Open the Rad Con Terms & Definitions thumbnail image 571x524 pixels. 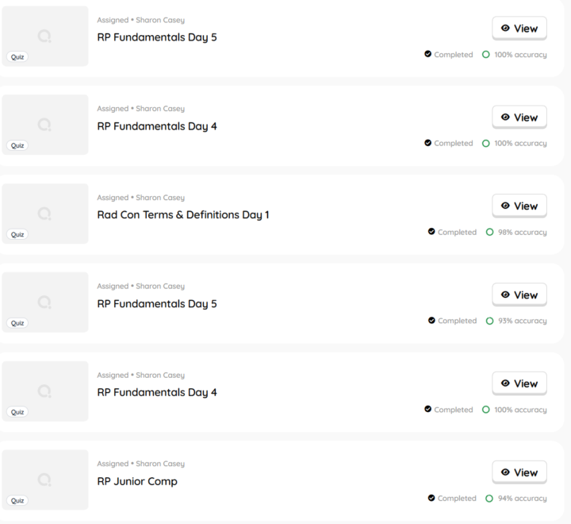click(x=45, y=214)
